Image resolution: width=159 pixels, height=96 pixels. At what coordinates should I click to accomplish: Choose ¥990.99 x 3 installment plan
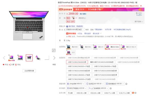coord(81,93)
